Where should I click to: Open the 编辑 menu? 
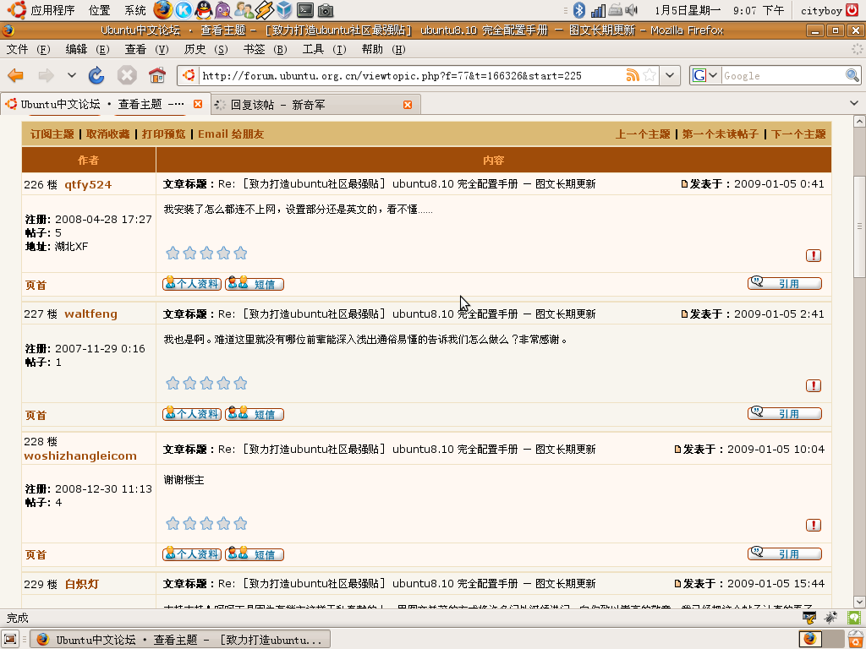tap(87, 49)
